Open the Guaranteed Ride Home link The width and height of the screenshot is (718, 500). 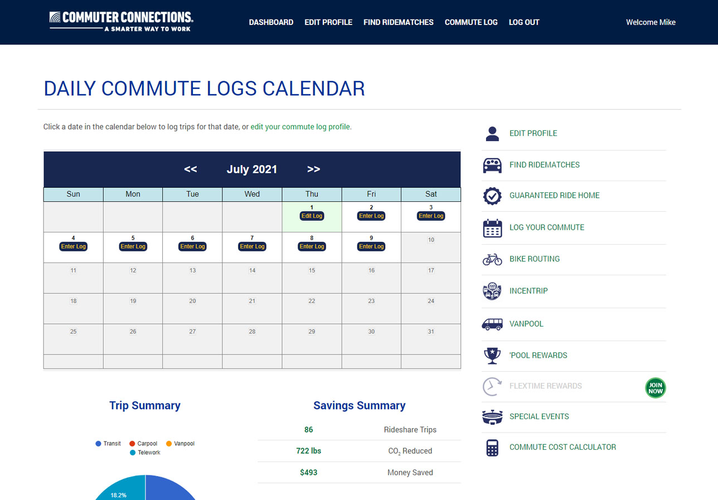pos(555,195)
